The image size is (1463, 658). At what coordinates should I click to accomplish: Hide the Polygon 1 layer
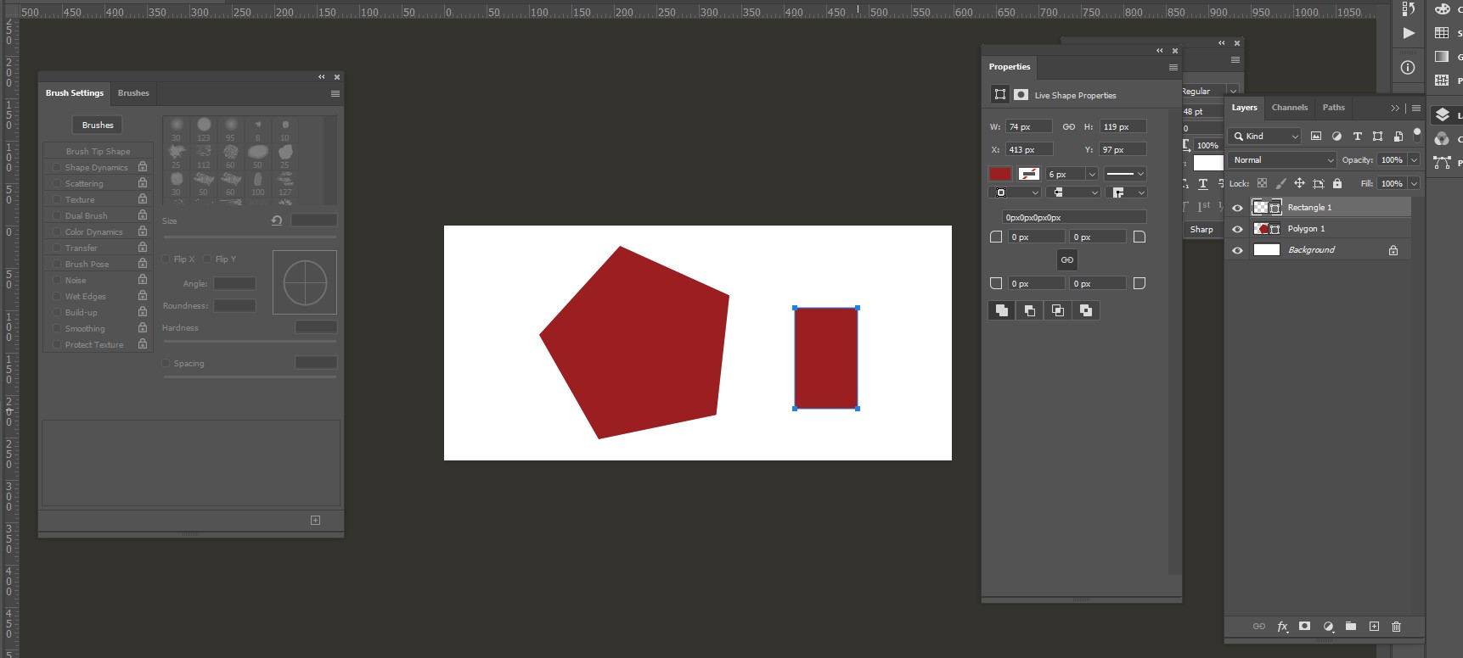point(1237,229)
